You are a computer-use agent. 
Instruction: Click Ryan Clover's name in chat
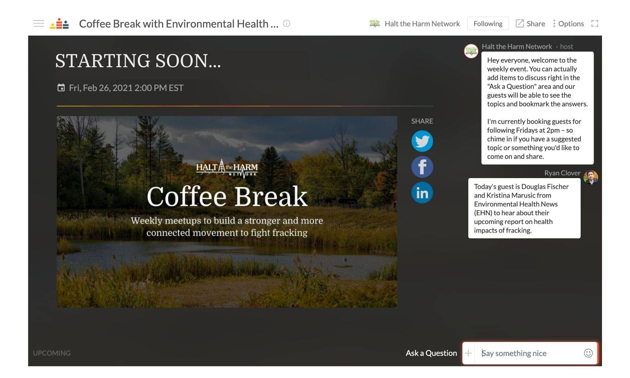click(x=562, y=173)
